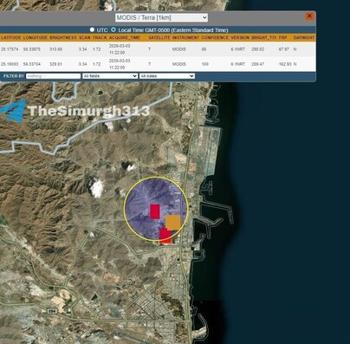
Task: Click the FRP value 67.97
Action: (284, 49)
